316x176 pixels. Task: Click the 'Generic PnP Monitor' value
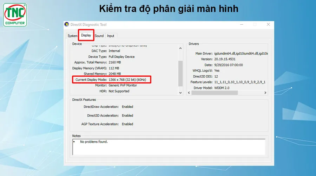123,85
